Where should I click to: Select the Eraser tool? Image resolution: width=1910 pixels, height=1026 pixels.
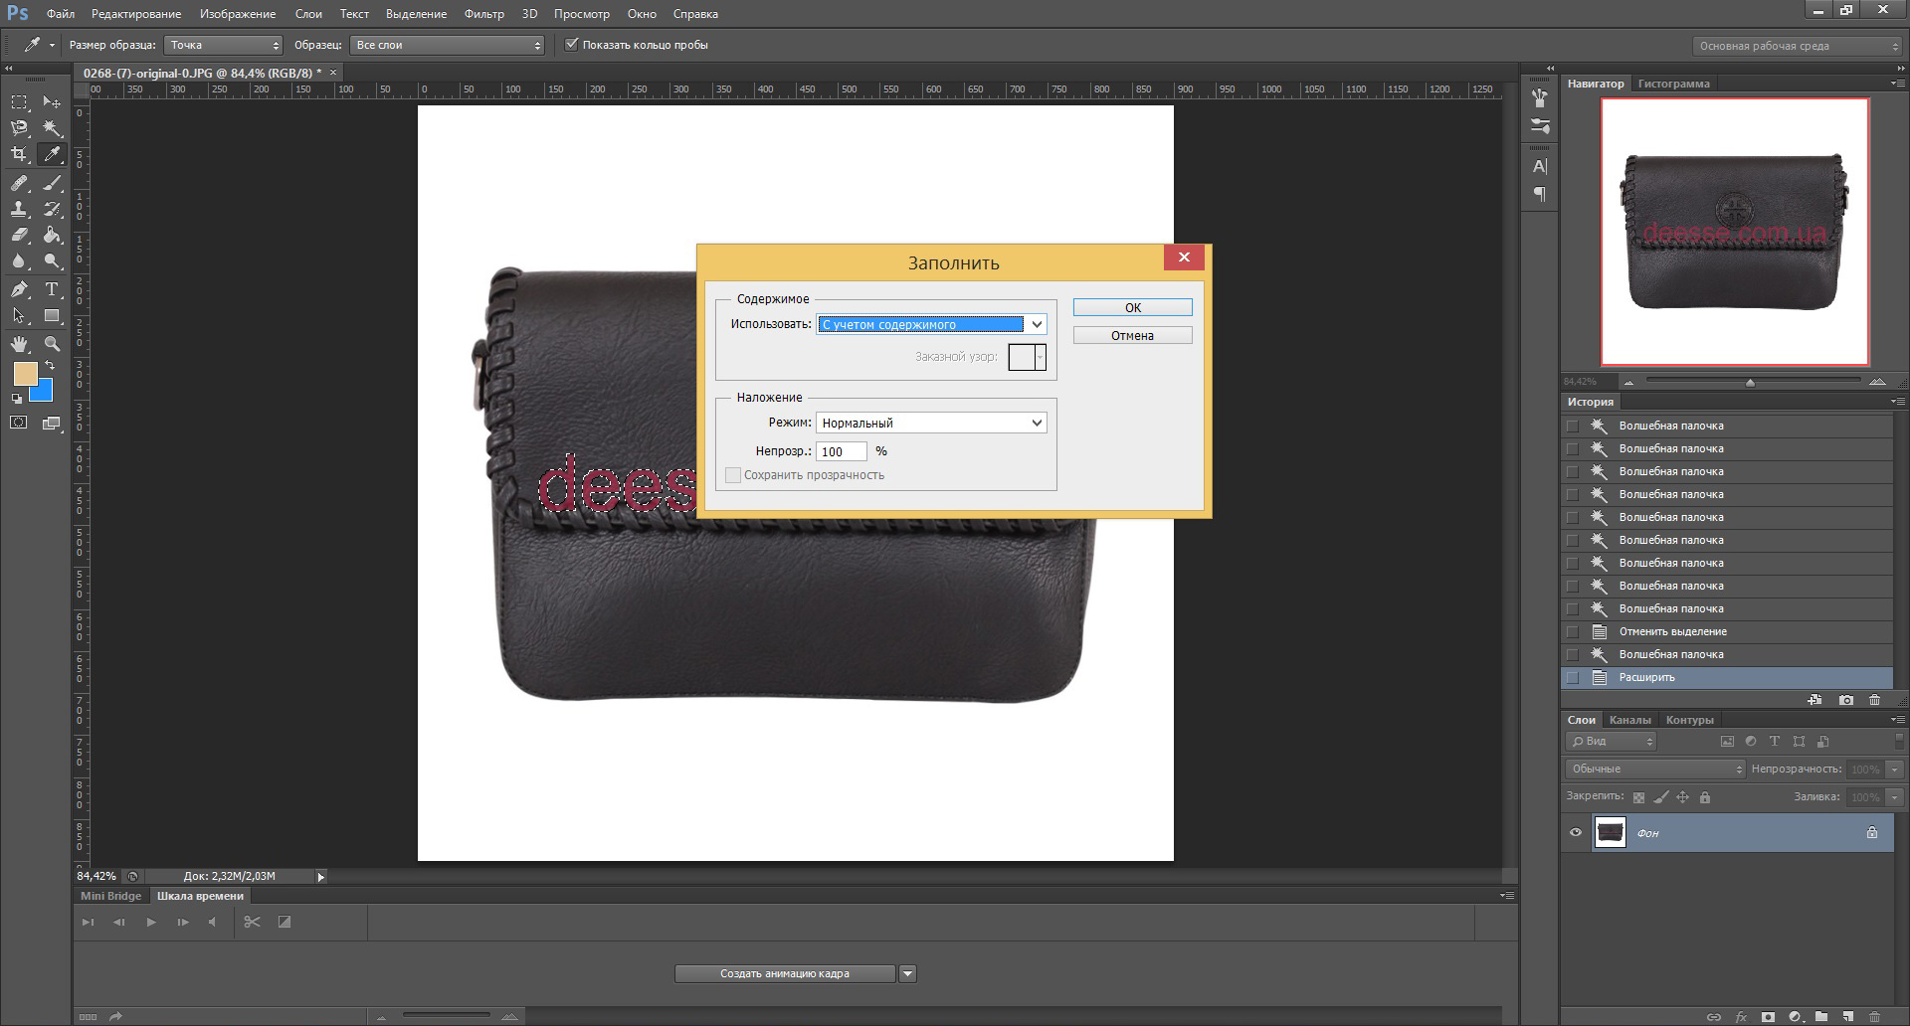(x=19, y=236)
